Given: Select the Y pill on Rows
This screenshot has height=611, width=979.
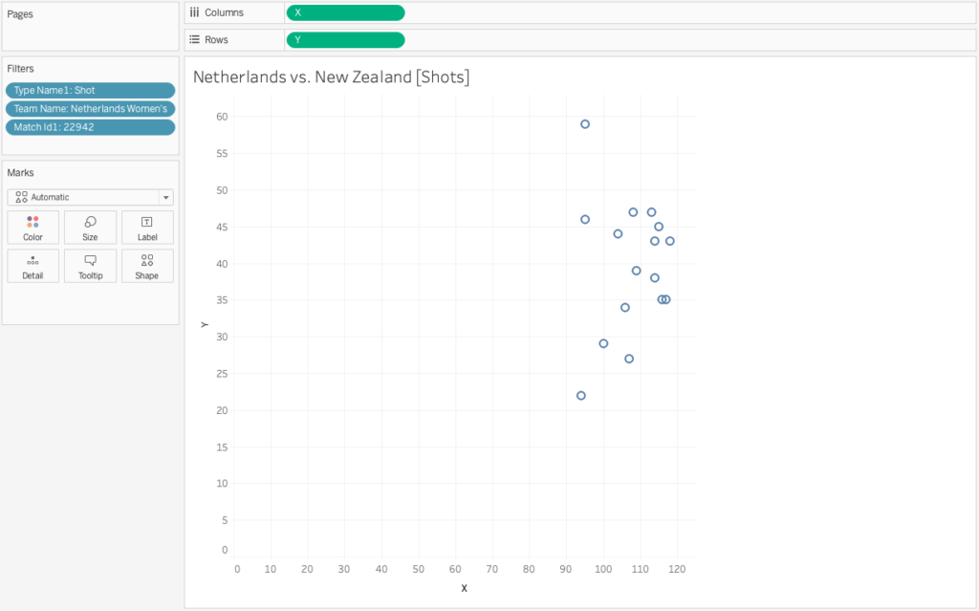Looking at the screenshot, I should [345, 39].
